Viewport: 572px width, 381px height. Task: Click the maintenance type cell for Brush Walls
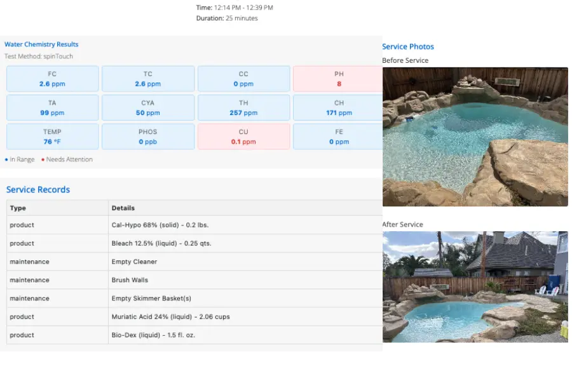(x=57, y=279)
